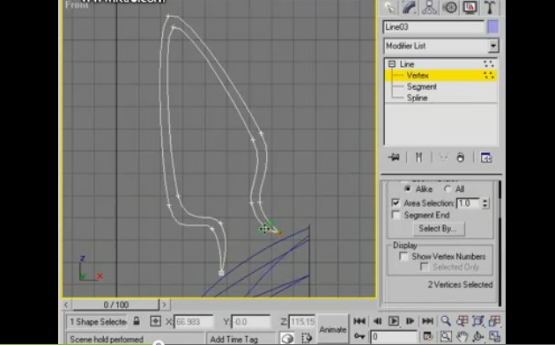
Task: Click the Select By... button
Action: point(438,229)
